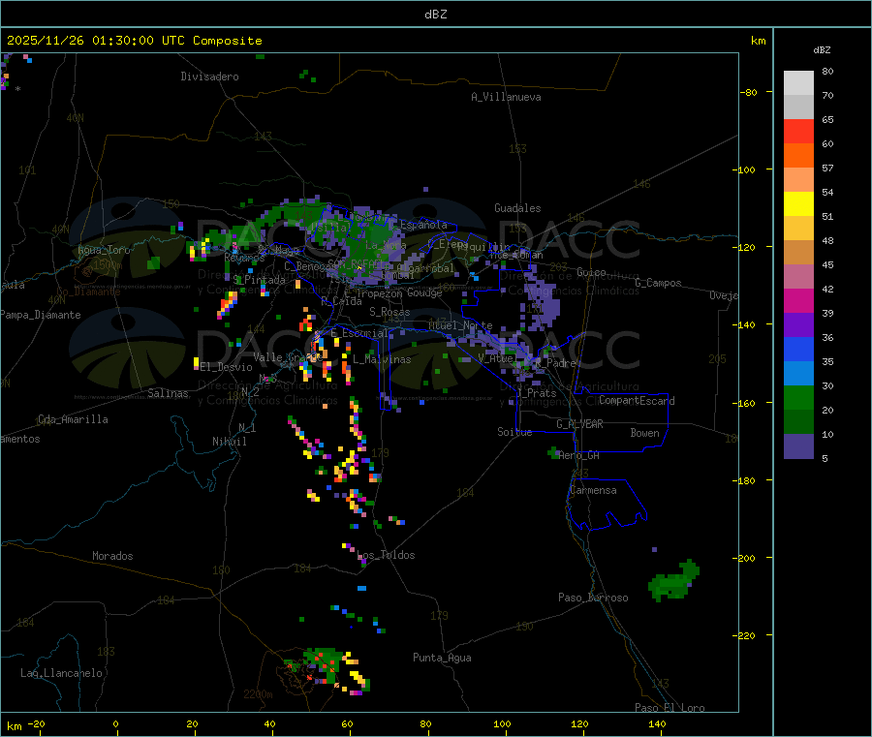The width and height of the screenshot is (872, 737).
Task: Click the Lag.Llancanelo location label
Action: pos(61,673)
